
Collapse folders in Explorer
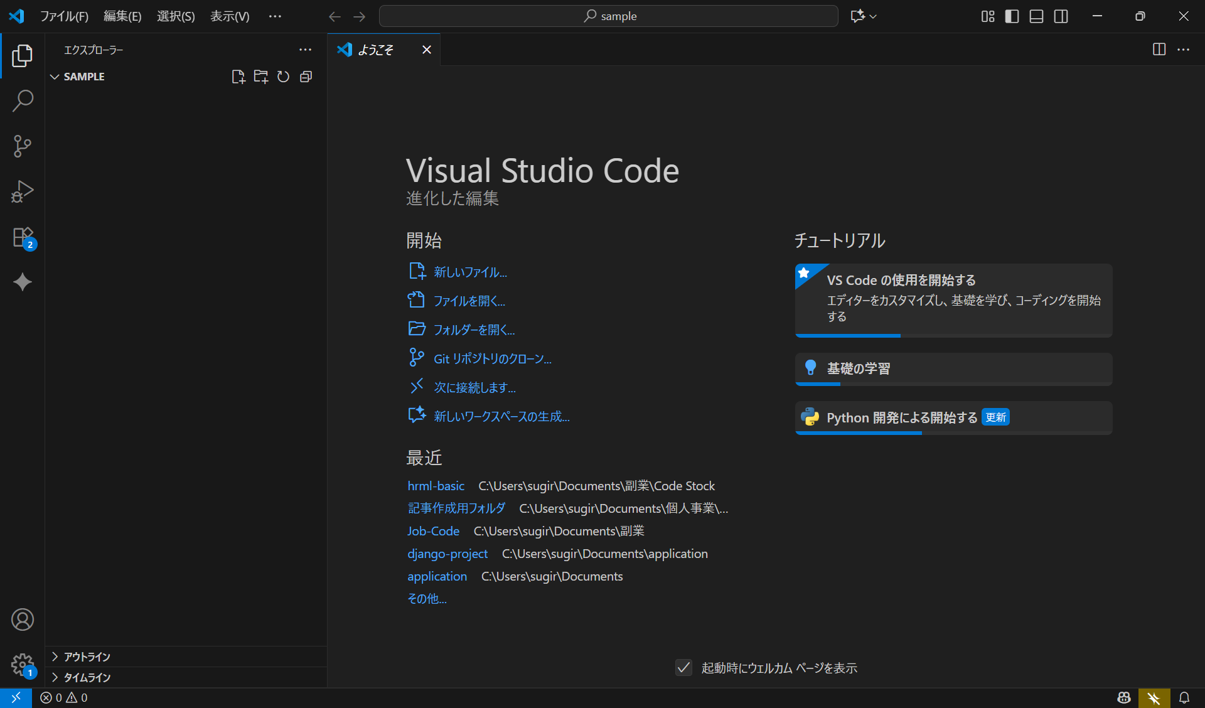point(306,77)
